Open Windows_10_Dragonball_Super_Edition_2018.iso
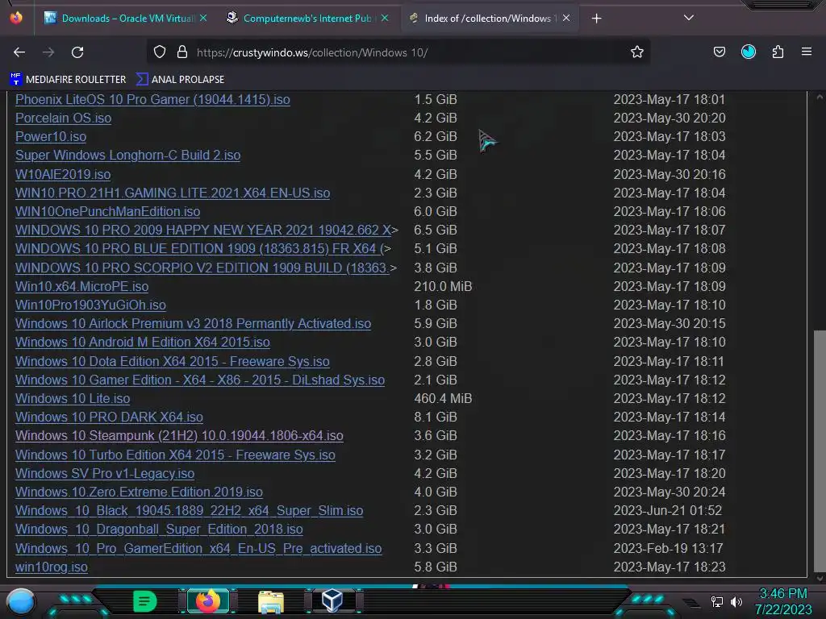The width and height of the screenshot is (826, 619). point(159,529)
